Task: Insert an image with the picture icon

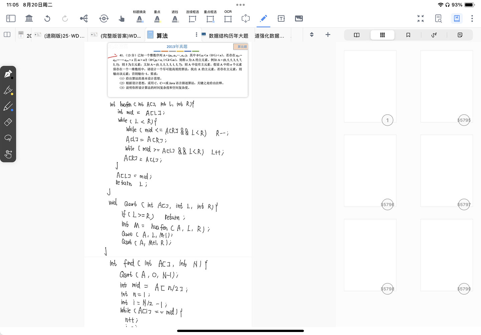Action: click(x=299, y=18)
